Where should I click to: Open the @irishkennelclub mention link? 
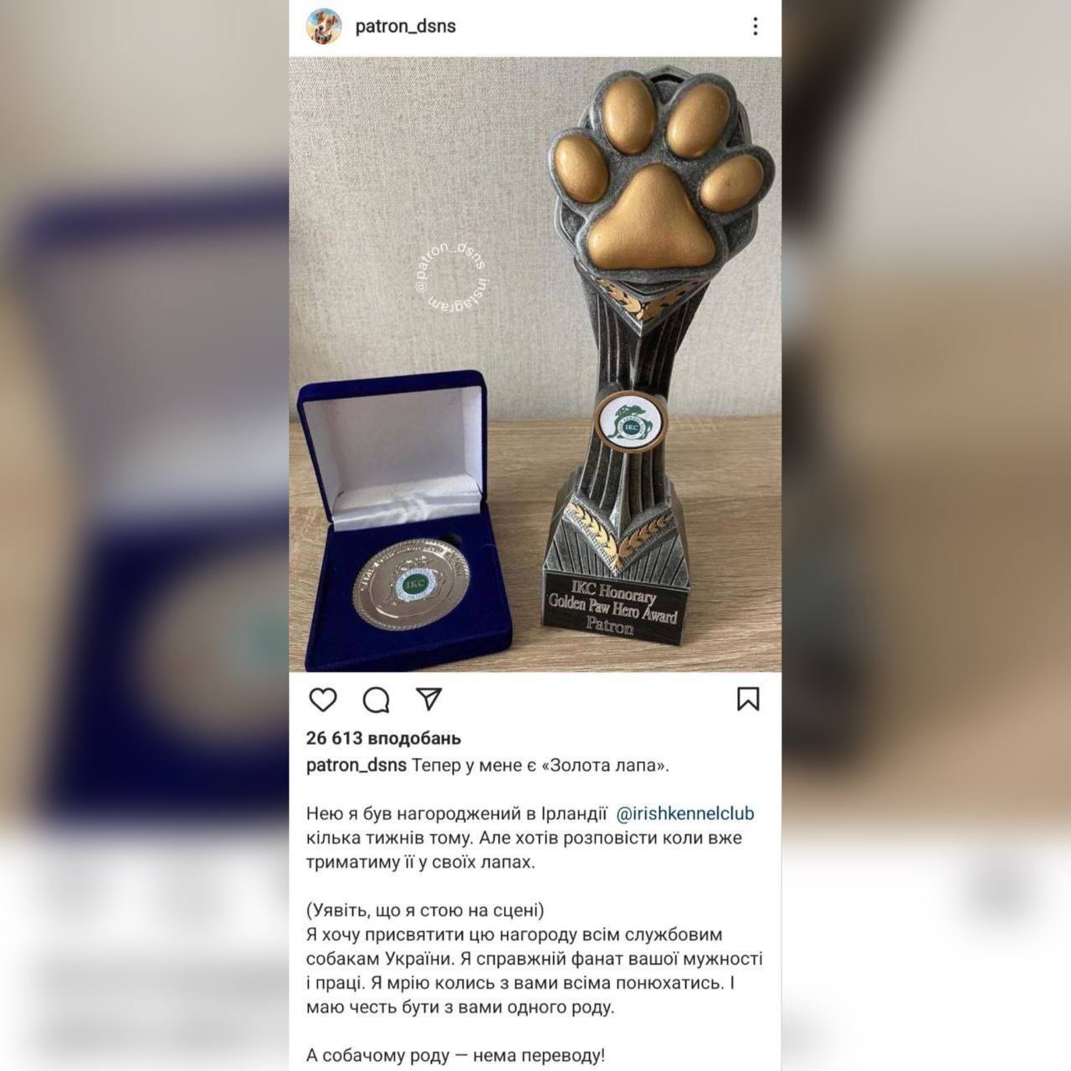click(x=685, y=813)
